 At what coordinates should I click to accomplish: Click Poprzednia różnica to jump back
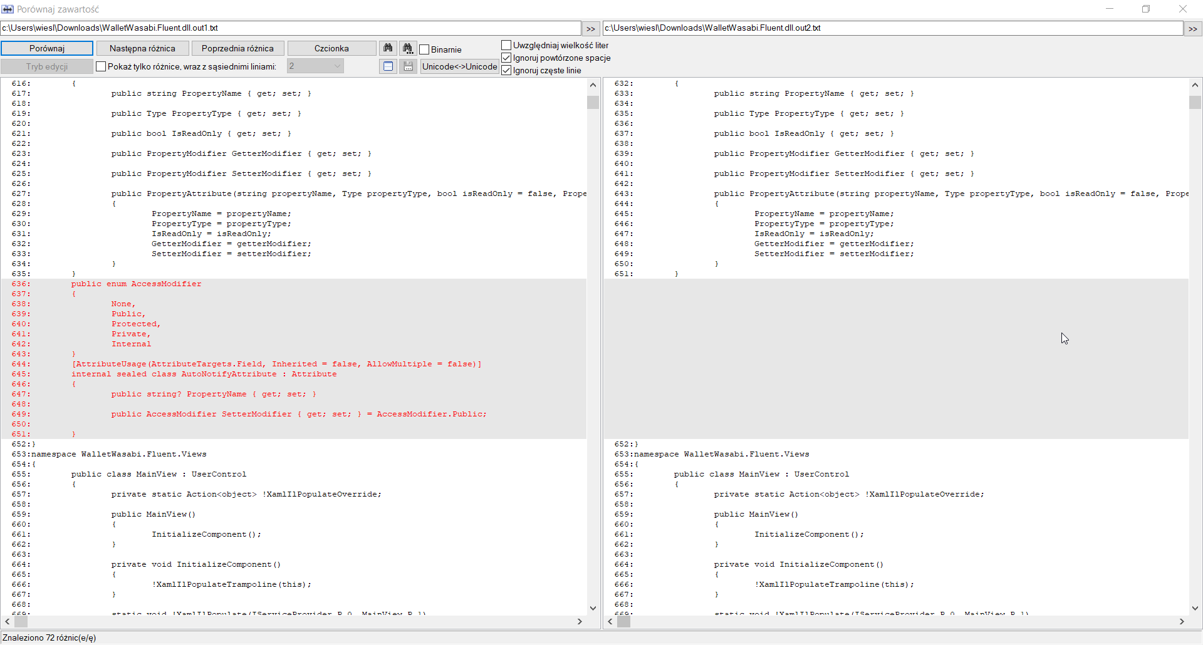tap(237, 48)
